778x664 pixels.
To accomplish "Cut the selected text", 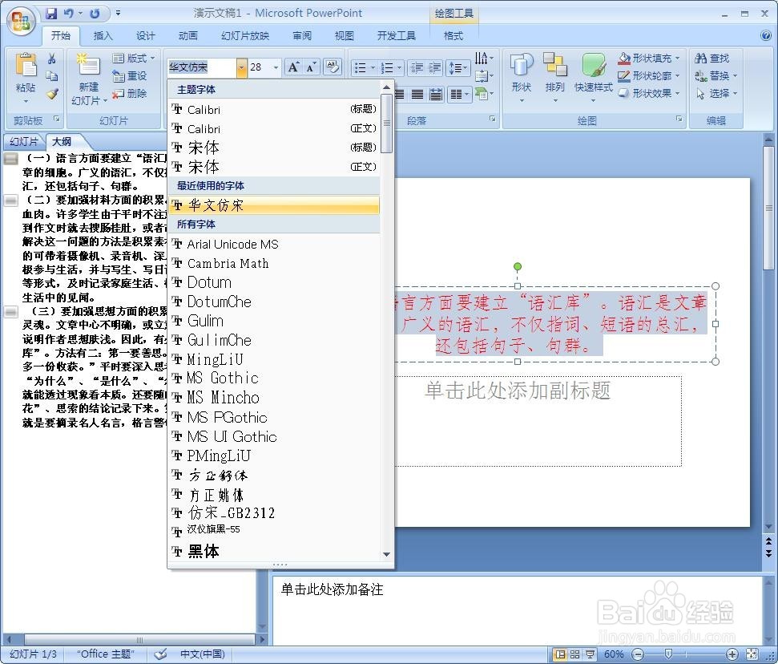I will click(51, 59).
